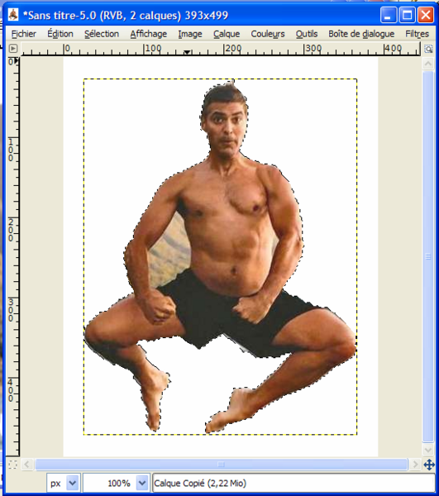Click the vertical scrollbar thumb
Image resolution: width=439 pixels, height=496 pixels.
click(428, 256)
